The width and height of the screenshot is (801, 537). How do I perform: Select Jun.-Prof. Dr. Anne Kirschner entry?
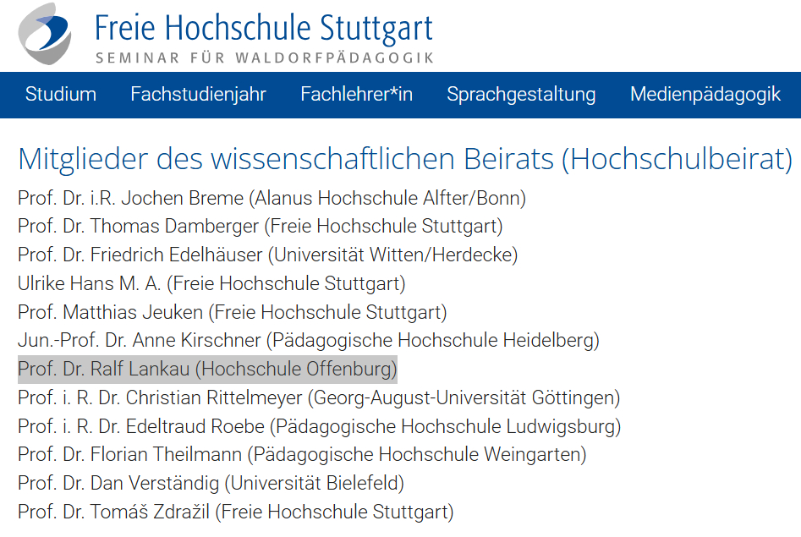308,341
